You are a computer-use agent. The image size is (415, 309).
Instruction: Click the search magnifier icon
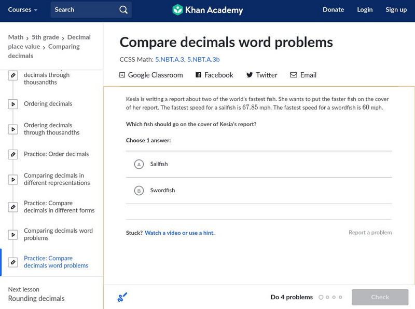click(123, 10)
